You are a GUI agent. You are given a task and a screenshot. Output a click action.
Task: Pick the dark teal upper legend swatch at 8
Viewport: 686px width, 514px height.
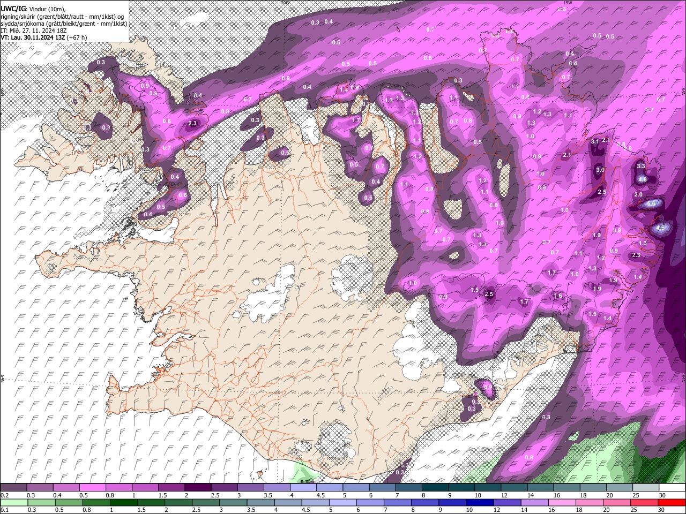(434, 488)
